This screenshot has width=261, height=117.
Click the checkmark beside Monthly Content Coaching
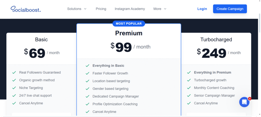click(x=189, y=88)
